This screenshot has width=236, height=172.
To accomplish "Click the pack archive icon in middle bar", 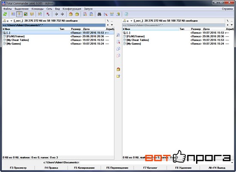I will tap(118, 69).
